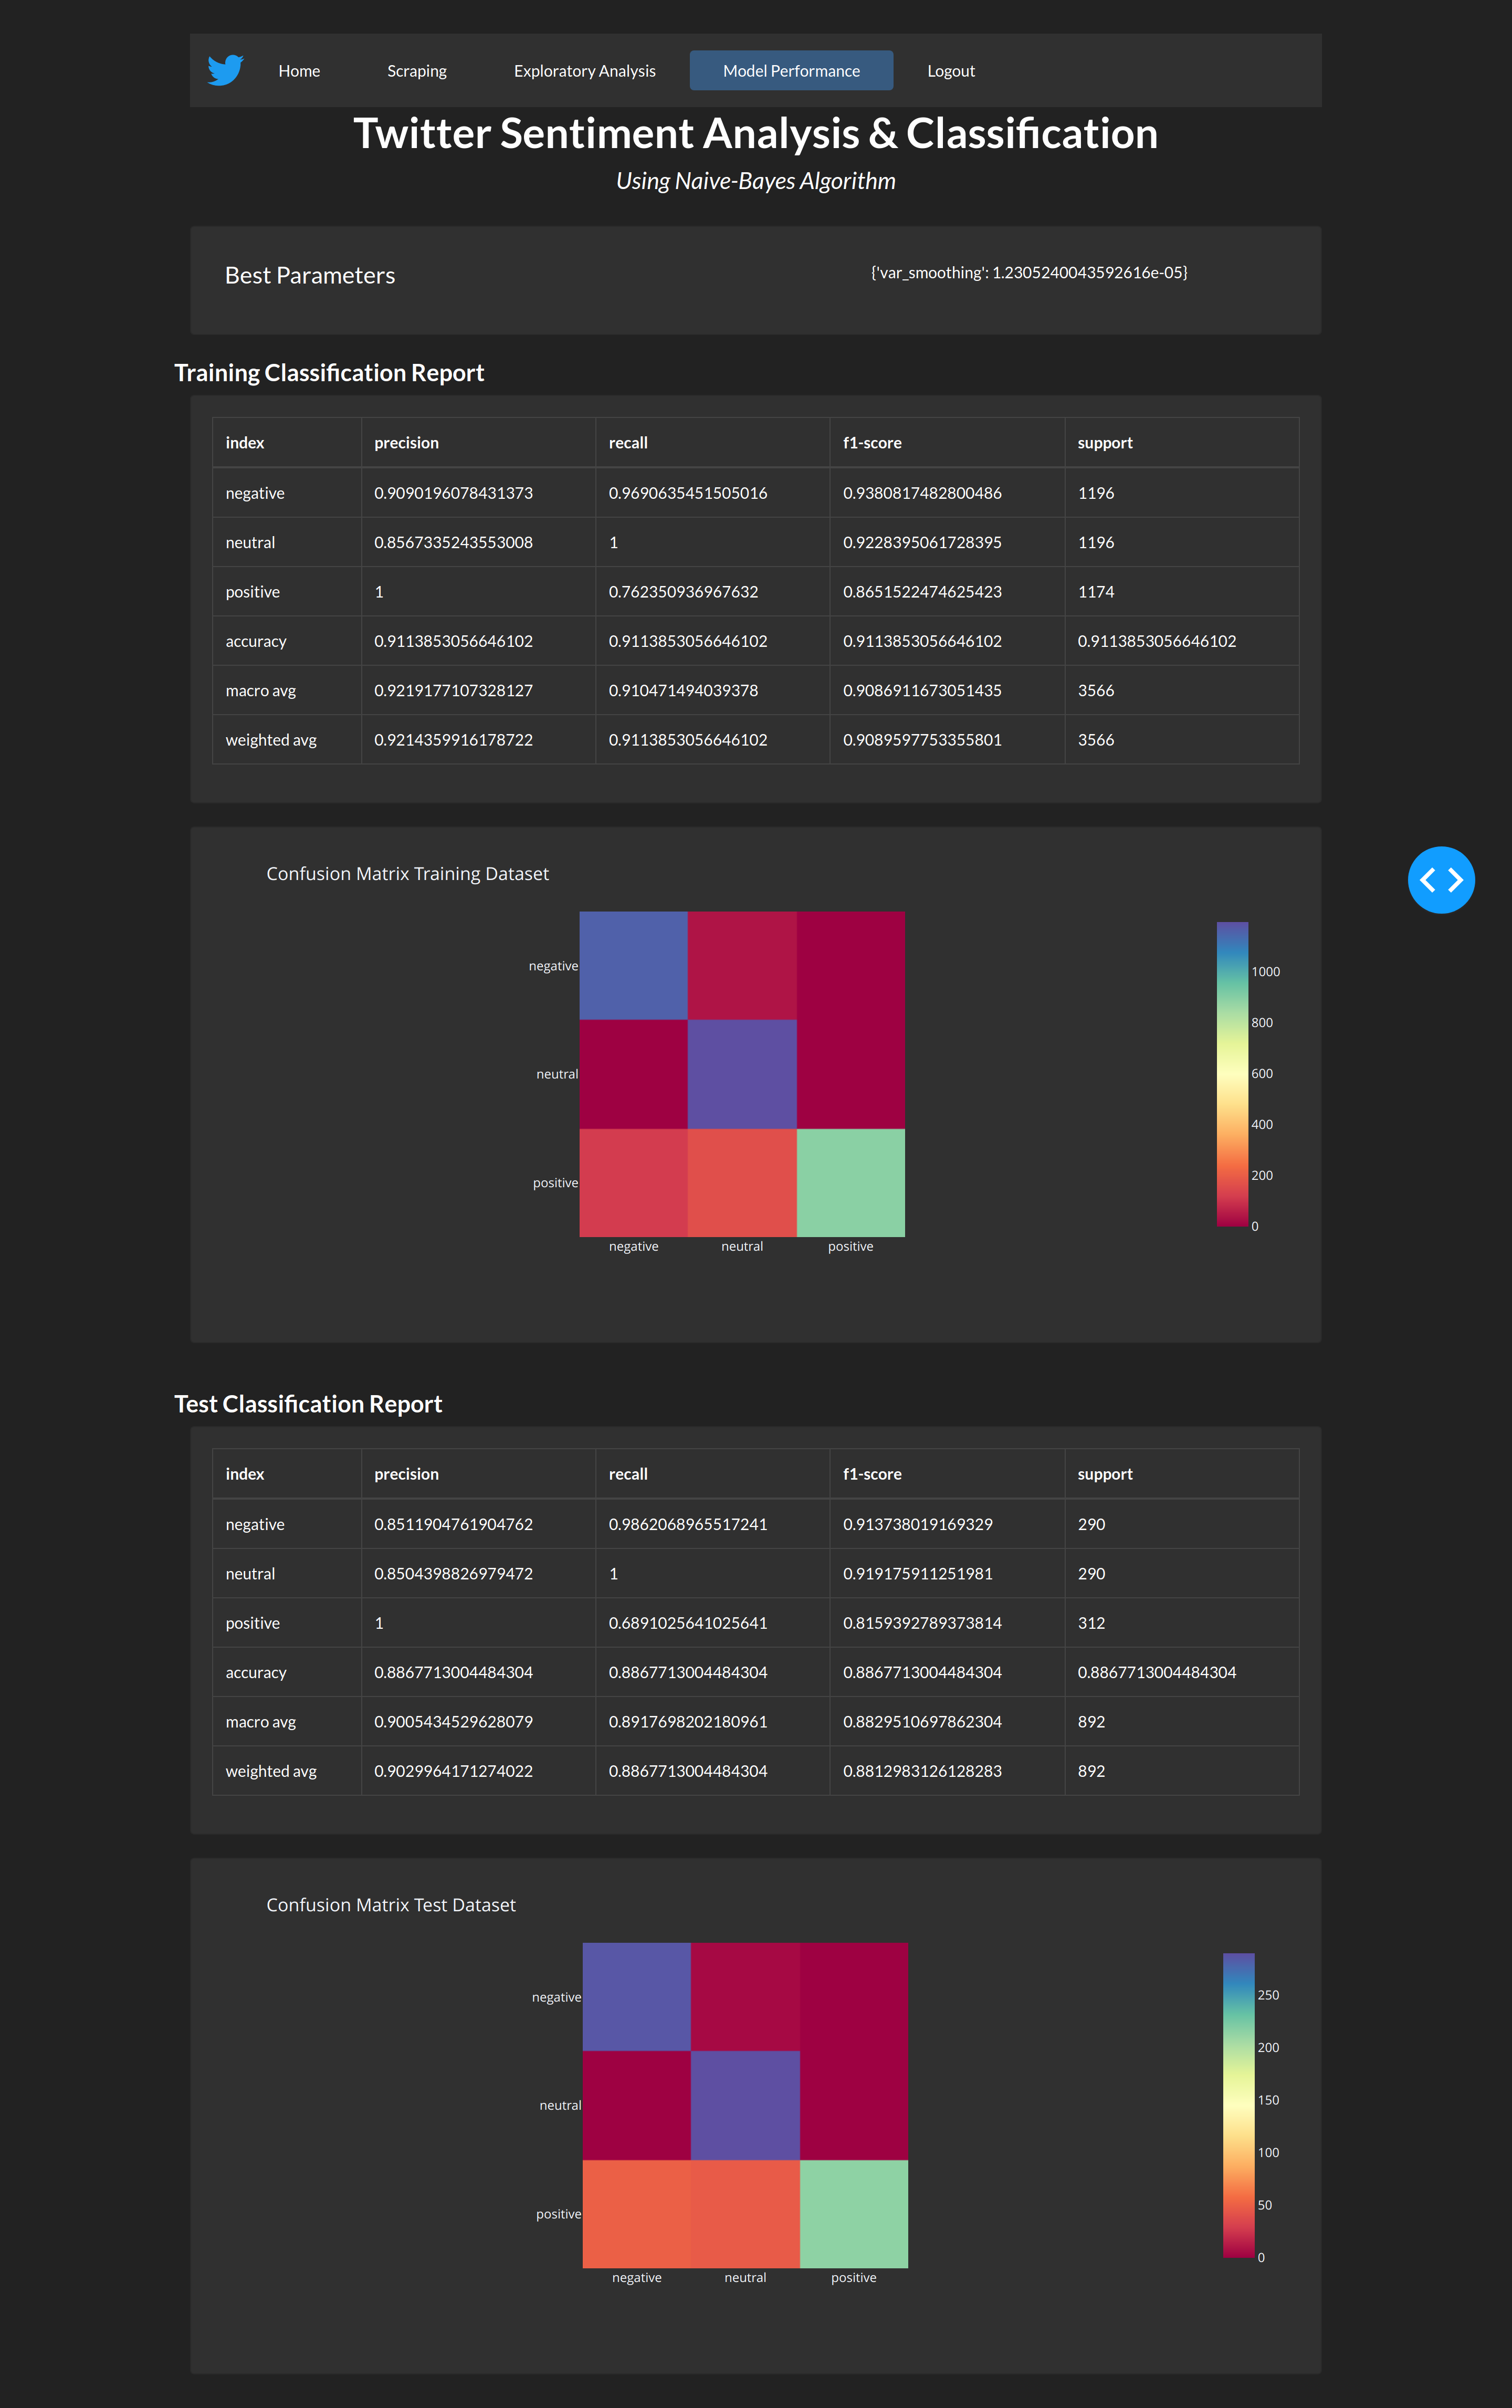Click training matrix negative-negative cell
This screenshot has height=2408, width=1512.
point(633,965)
